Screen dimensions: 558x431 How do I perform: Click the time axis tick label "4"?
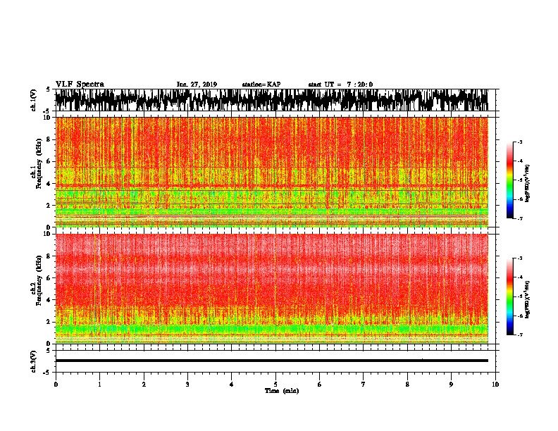tap(232, 385)
